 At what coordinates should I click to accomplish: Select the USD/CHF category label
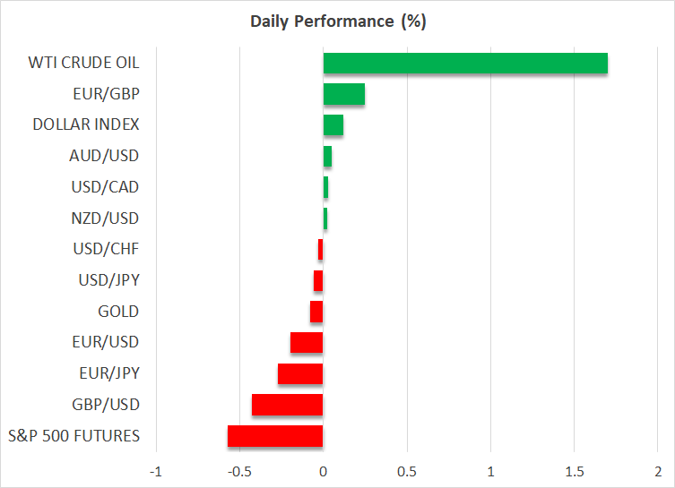tap(105, 250)
